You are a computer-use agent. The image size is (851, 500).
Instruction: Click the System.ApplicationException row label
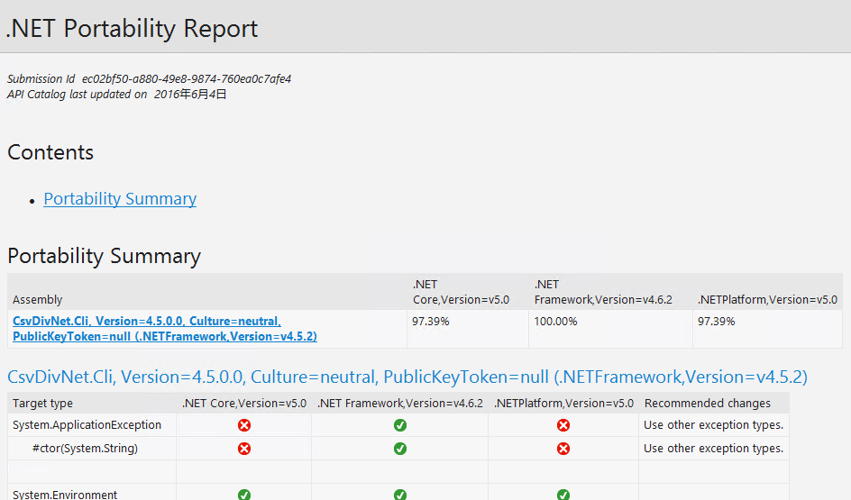pyautogui.click(x=87, y=425)
